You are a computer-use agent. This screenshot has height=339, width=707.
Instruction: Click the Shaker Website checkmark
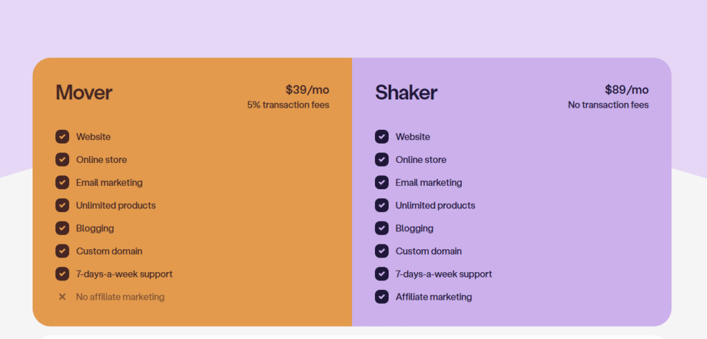coord(382,137)
